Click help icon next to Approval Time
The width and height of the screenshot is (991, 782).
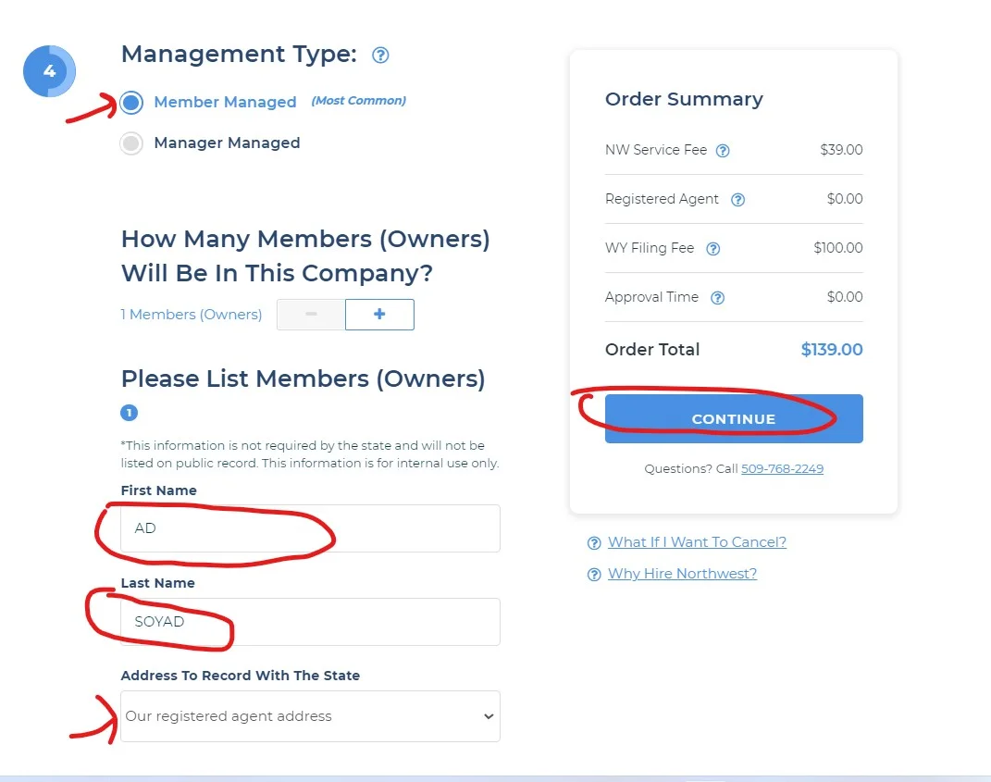coord(717,298)
